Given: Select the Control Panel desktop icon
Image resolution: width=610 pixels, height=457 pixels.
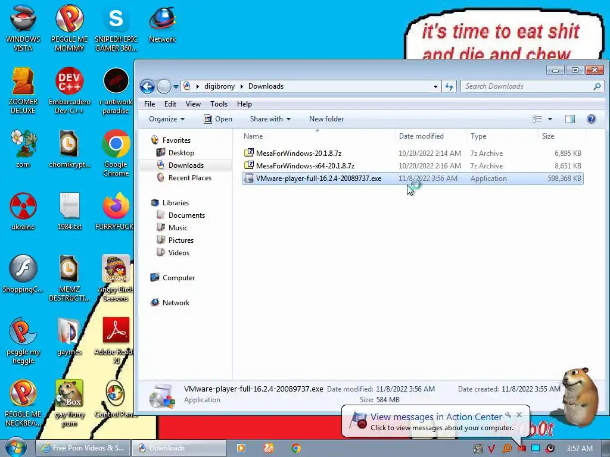Looking at the screenshot, I should click(116, 399).
